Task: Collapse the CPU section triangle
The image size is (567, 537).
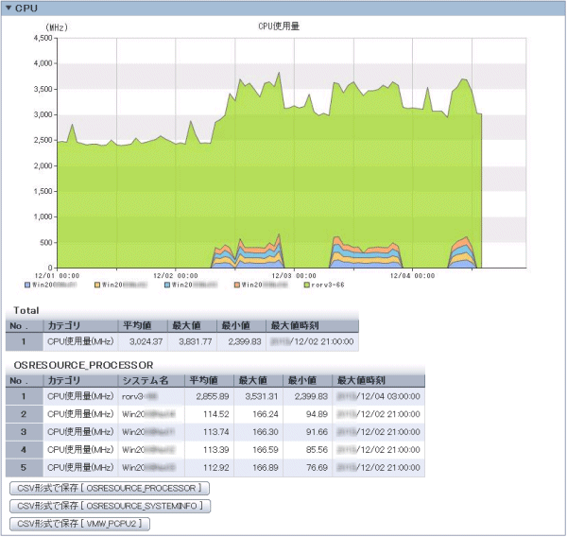Action: (x=9, y=8)
